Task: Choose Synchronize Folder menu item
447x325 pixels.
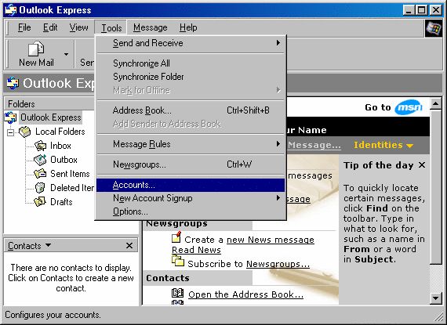Action: click(x=191, y=77)
